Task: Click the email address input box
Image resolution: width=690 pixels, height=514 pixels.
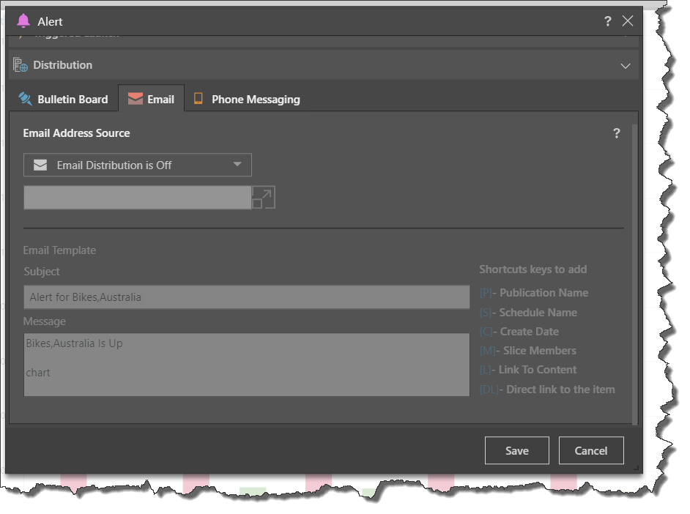Action: (x=137, y=198)
